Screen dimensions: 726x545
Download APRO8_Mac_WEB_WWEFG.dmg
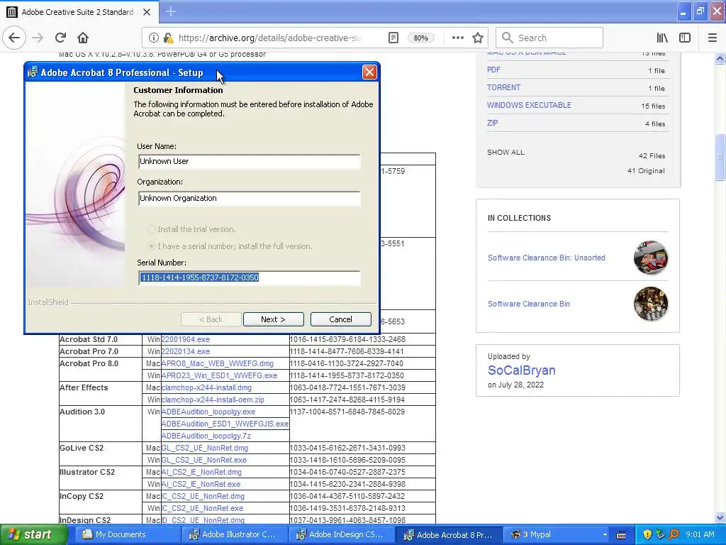[217, 363]
